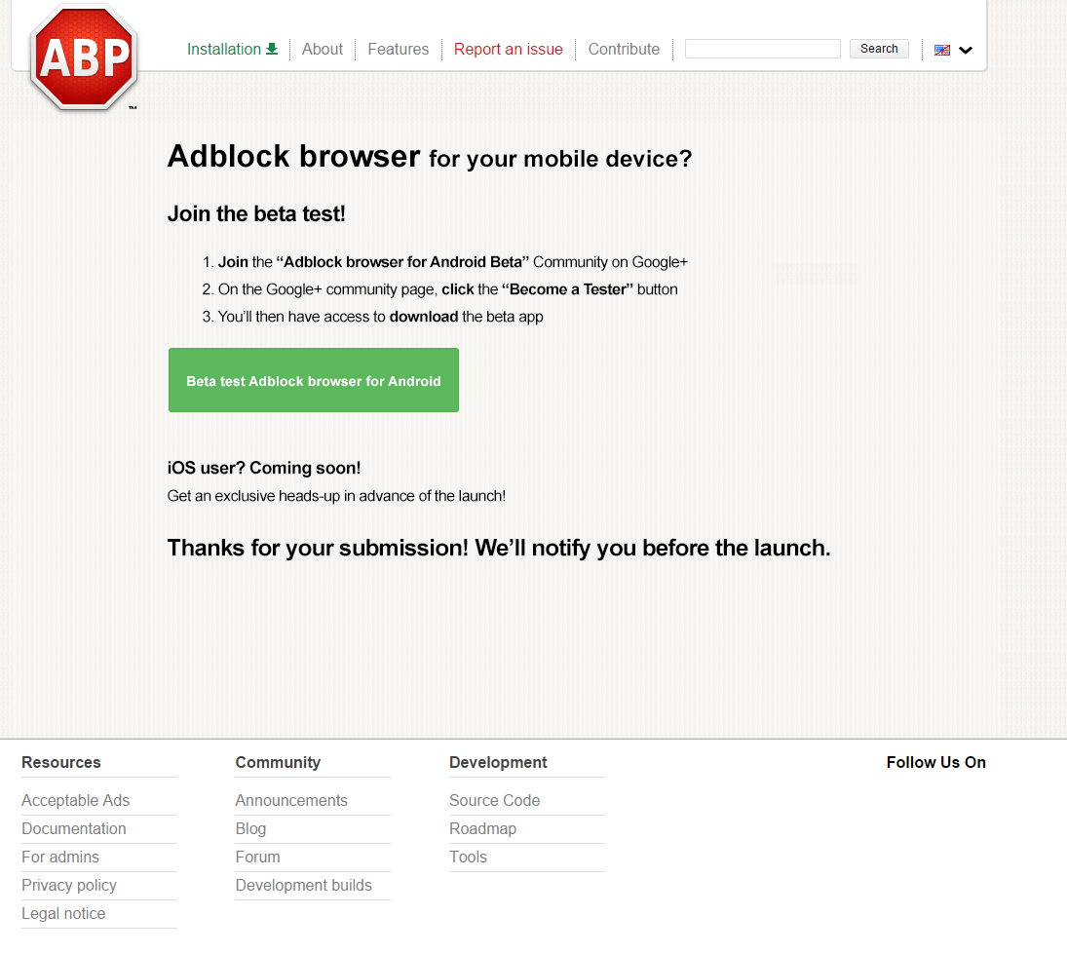Click the 'iOS user? Coming soon!' text
The width and height of the screenshot is (1067, 954).
click(264, 468)
